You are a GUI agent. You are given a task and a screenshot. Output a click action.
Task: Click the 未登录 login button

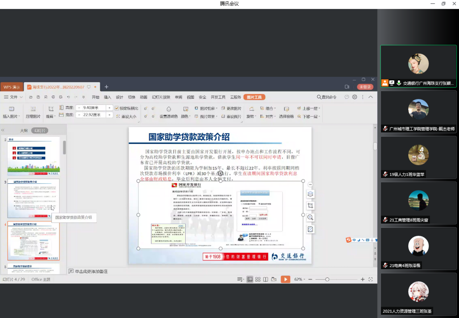click(365, 87)
